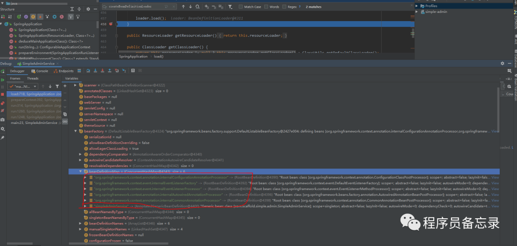
Task: Click the Drop Frame icon
Action: click(x=117, y=71)
